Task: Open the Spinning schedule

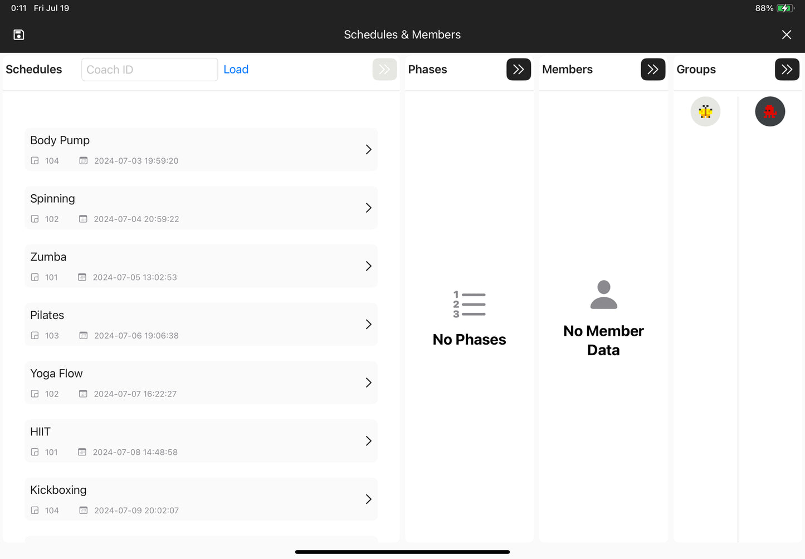Action: (x=201, y=208)
